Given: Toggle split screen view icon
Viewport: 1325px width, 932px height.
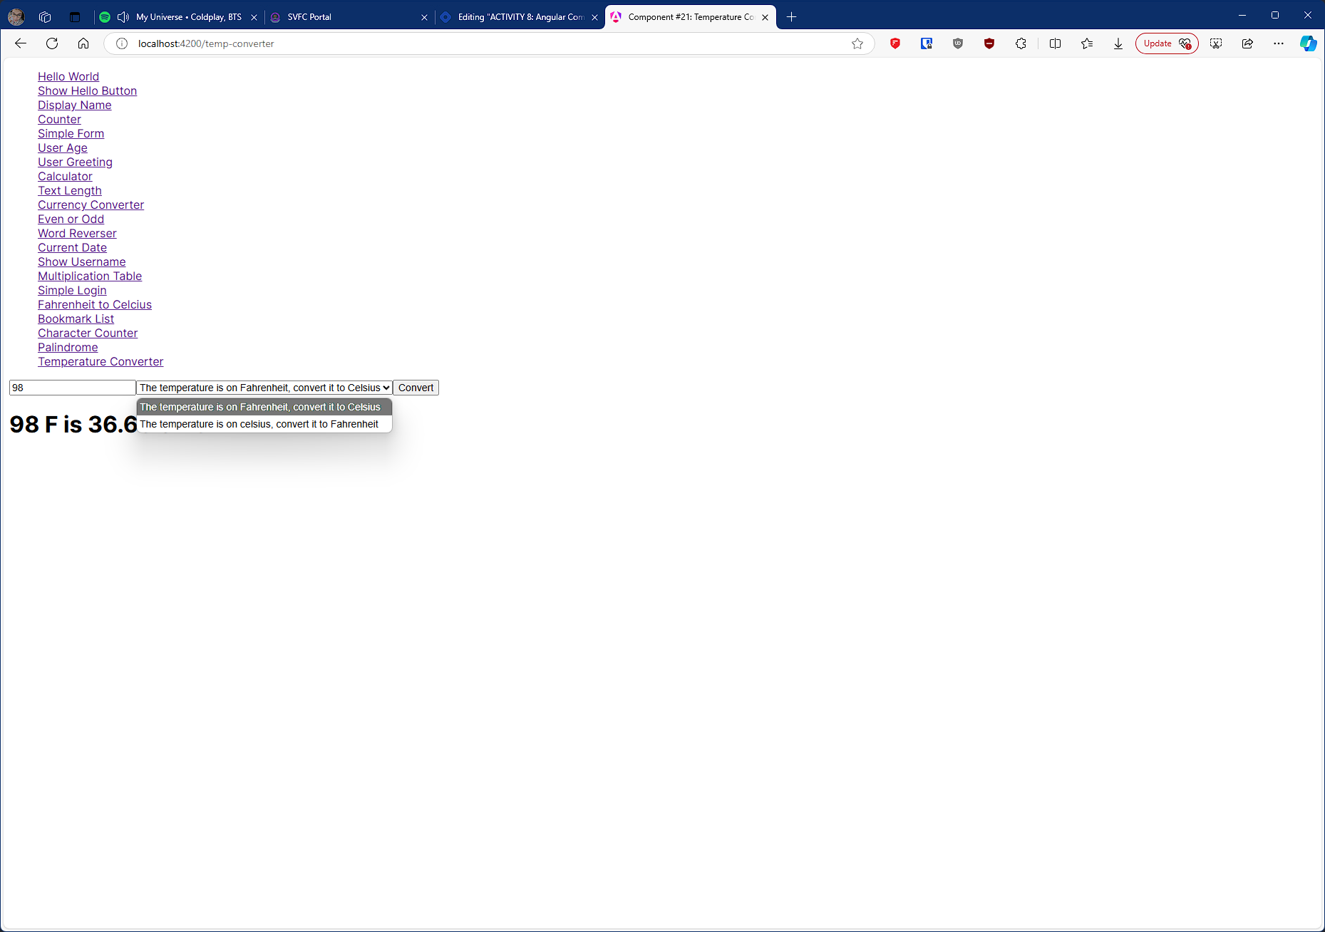Looking at the screenshot, I should 1055,43.
